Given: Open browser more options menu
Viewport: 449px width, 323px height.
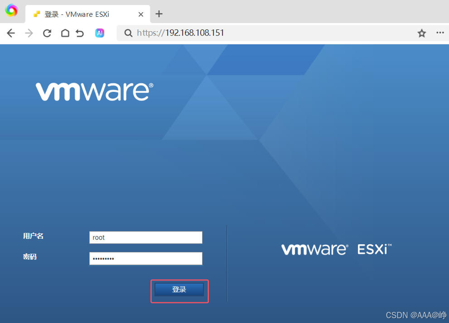Looking at the screenshot, I should (440, 33).
